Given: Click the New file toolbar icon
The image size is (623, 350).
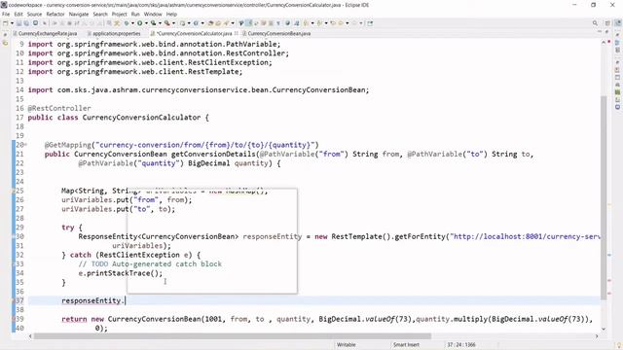Looking at the screenshot, I should pyautogui.click(x=5, y=23).
